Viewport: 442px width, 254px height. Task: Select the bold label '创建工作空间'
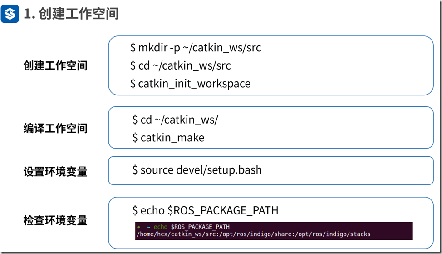pos(55,65)
